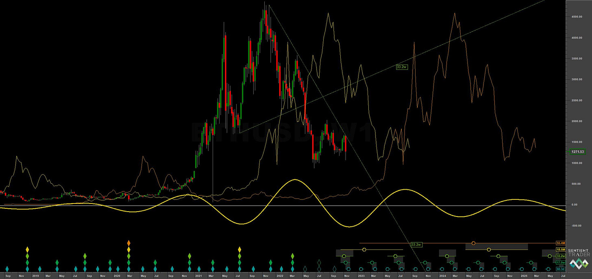This screenshot has width=592, height=279.
Task: Click the 2025 label on time axis
Action: coord(525,276)
